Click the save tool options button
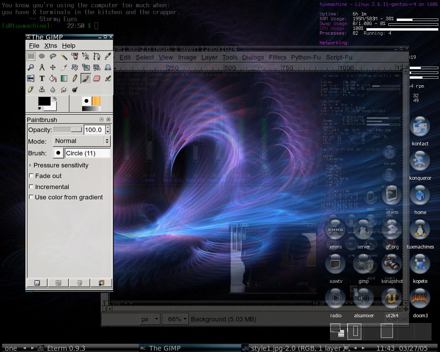Viewport: 440px width, 352px height. (x=37, y=283)
